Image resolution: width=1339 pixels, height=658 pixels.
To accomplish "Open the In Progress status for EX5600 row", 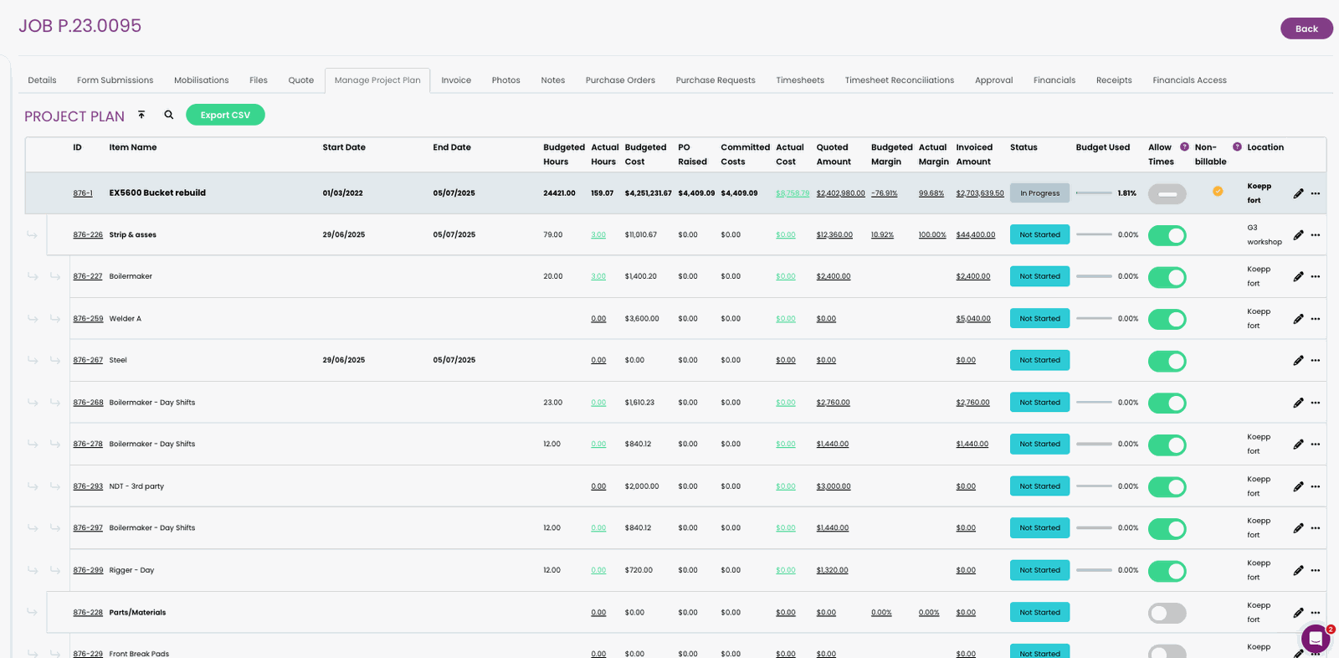I will [1039, 193].
